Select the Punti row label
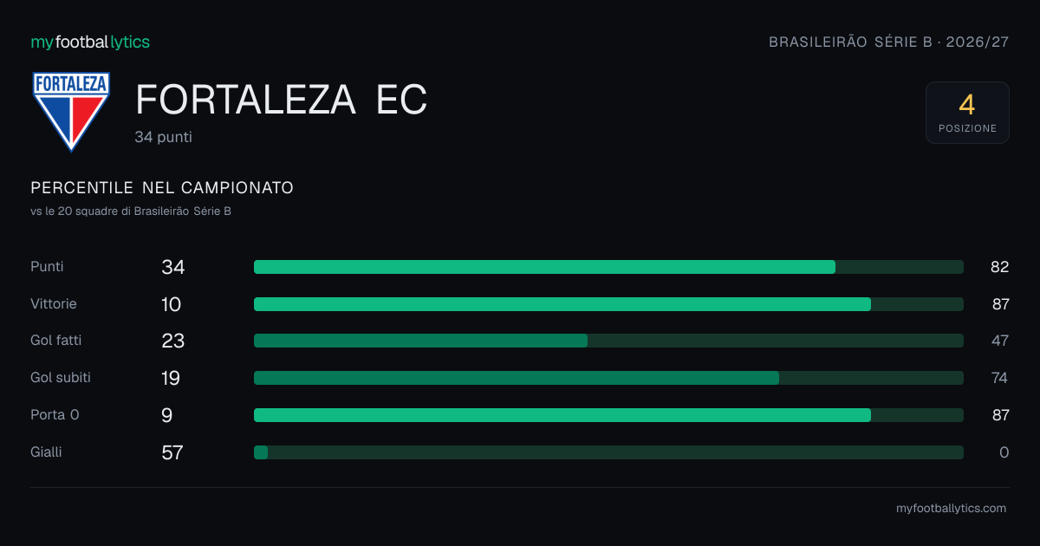The width and height of the screenshot is (1040, 546). point(47,267)
